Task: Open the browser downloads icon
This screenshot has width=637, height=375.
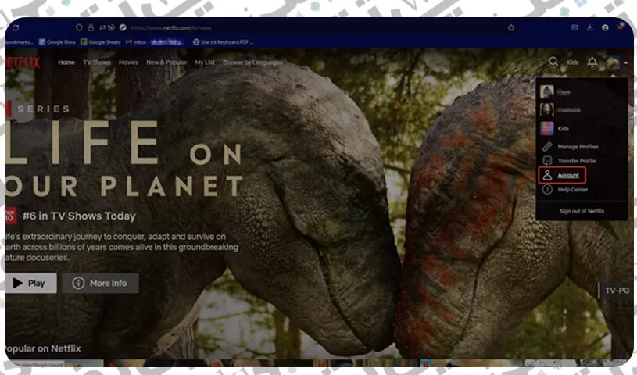Action: point(589,27)
